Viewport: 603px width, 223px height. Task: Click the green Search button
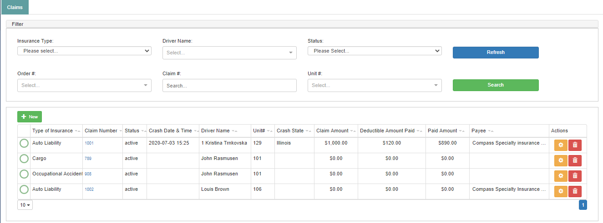tap(496, 85)
